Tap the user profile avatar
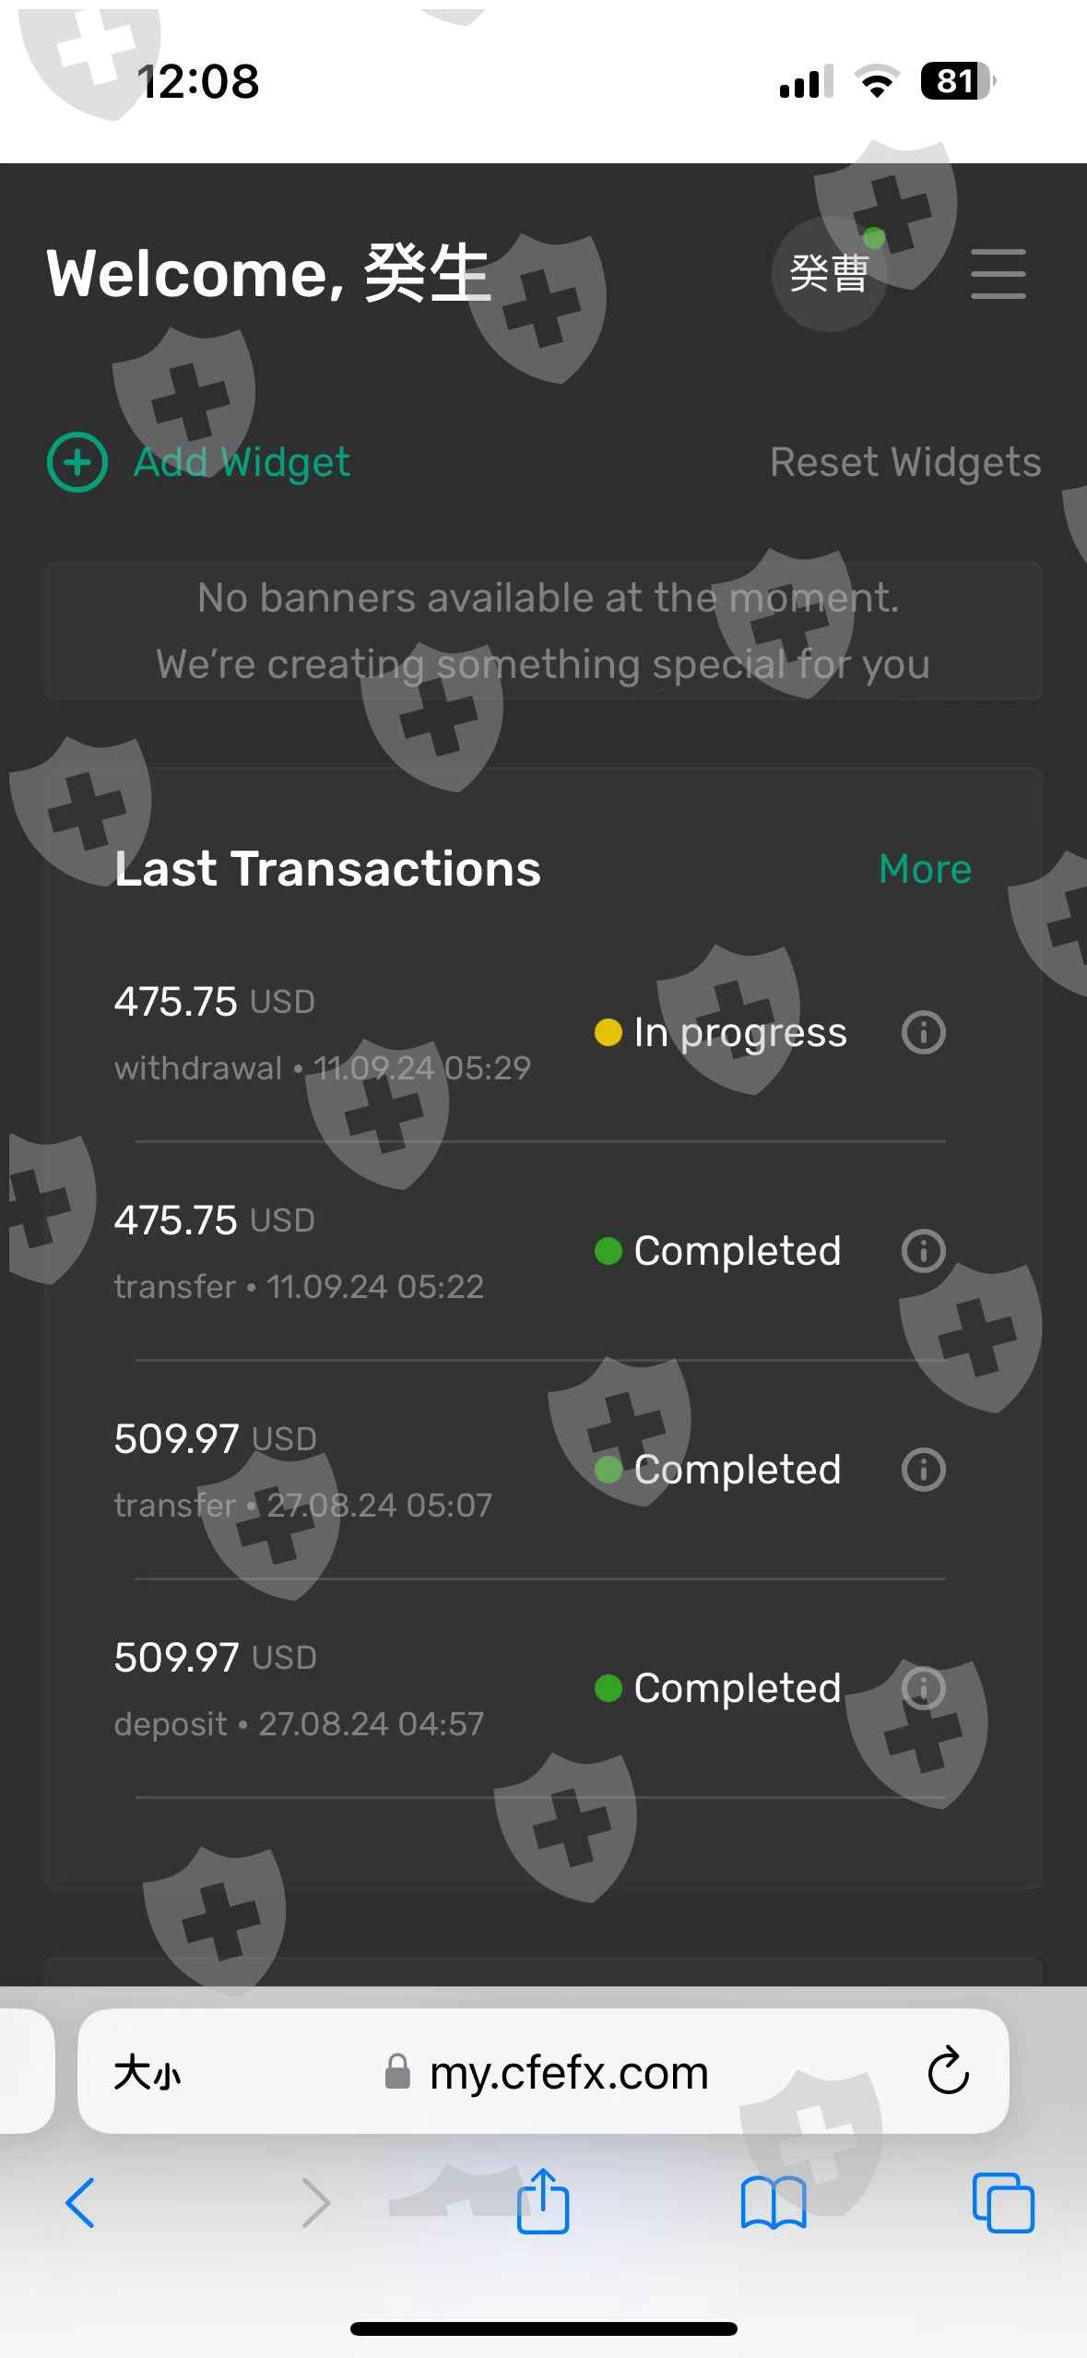 click(x=829, y=274)
